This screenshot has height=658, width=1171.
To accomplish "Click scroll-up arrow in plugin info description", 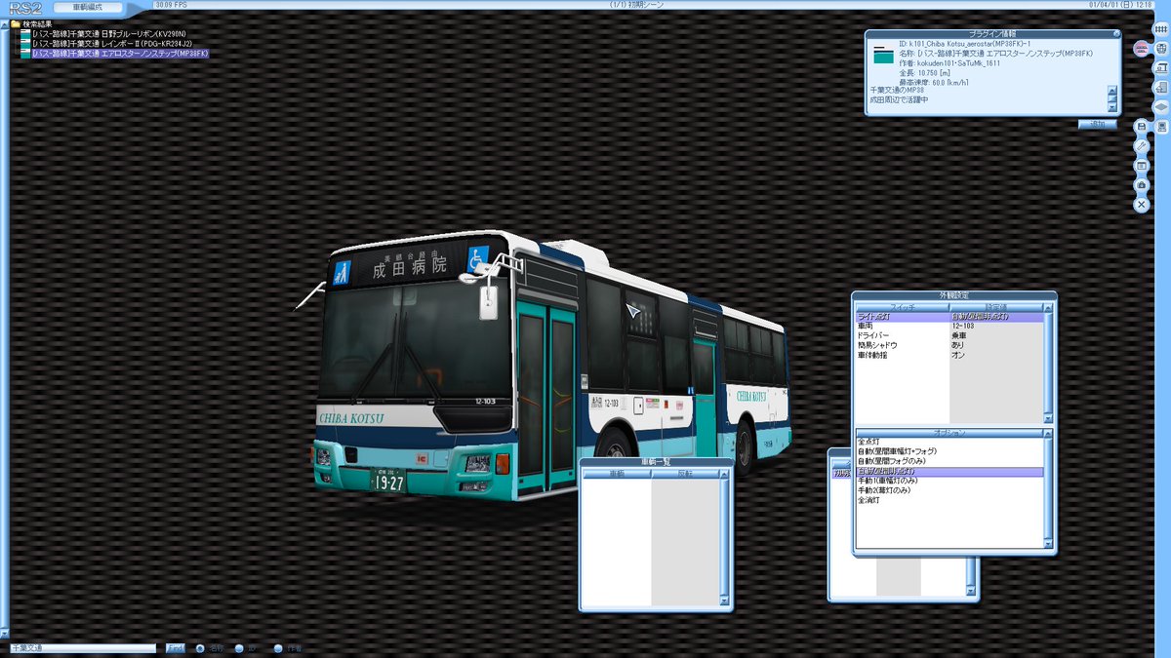I will (1111, 91).
